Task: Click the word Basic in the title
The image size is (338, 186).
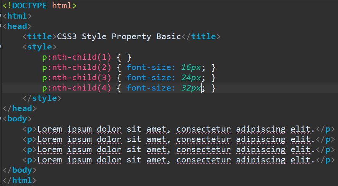Action: 169,37
